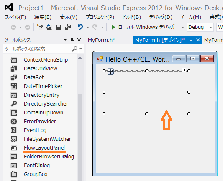Click the panel's move handle icon
Screen dimensions: 223x181
110,72
